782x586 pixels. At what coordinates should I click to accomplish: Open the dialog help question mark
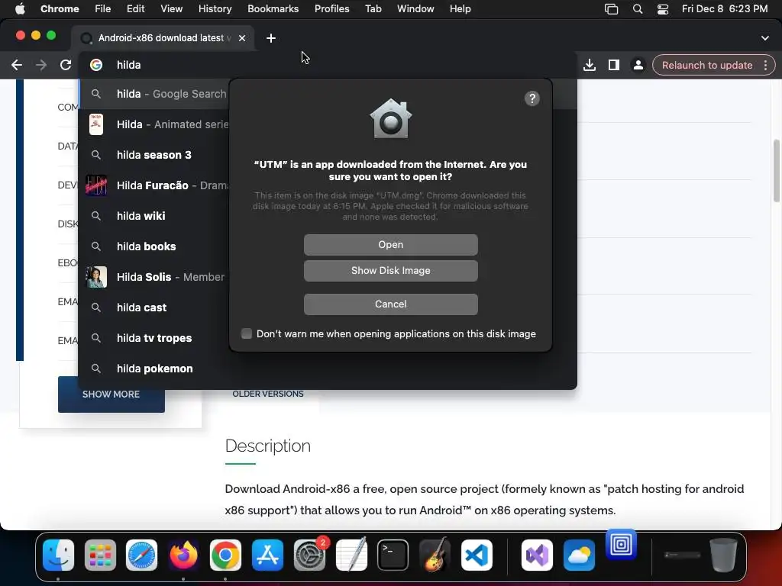532,98
